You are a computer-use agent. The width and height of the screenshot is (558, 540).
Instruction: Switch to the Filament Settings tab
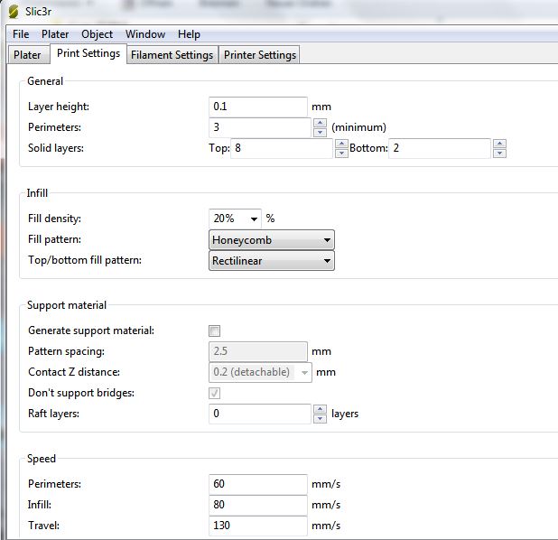tap(172, 55)
